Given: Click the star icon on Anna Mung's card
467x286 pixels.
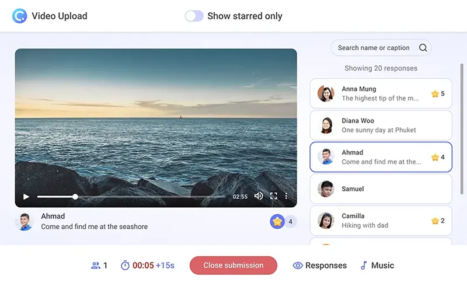Looking at the screenshot, I should 435,93.
